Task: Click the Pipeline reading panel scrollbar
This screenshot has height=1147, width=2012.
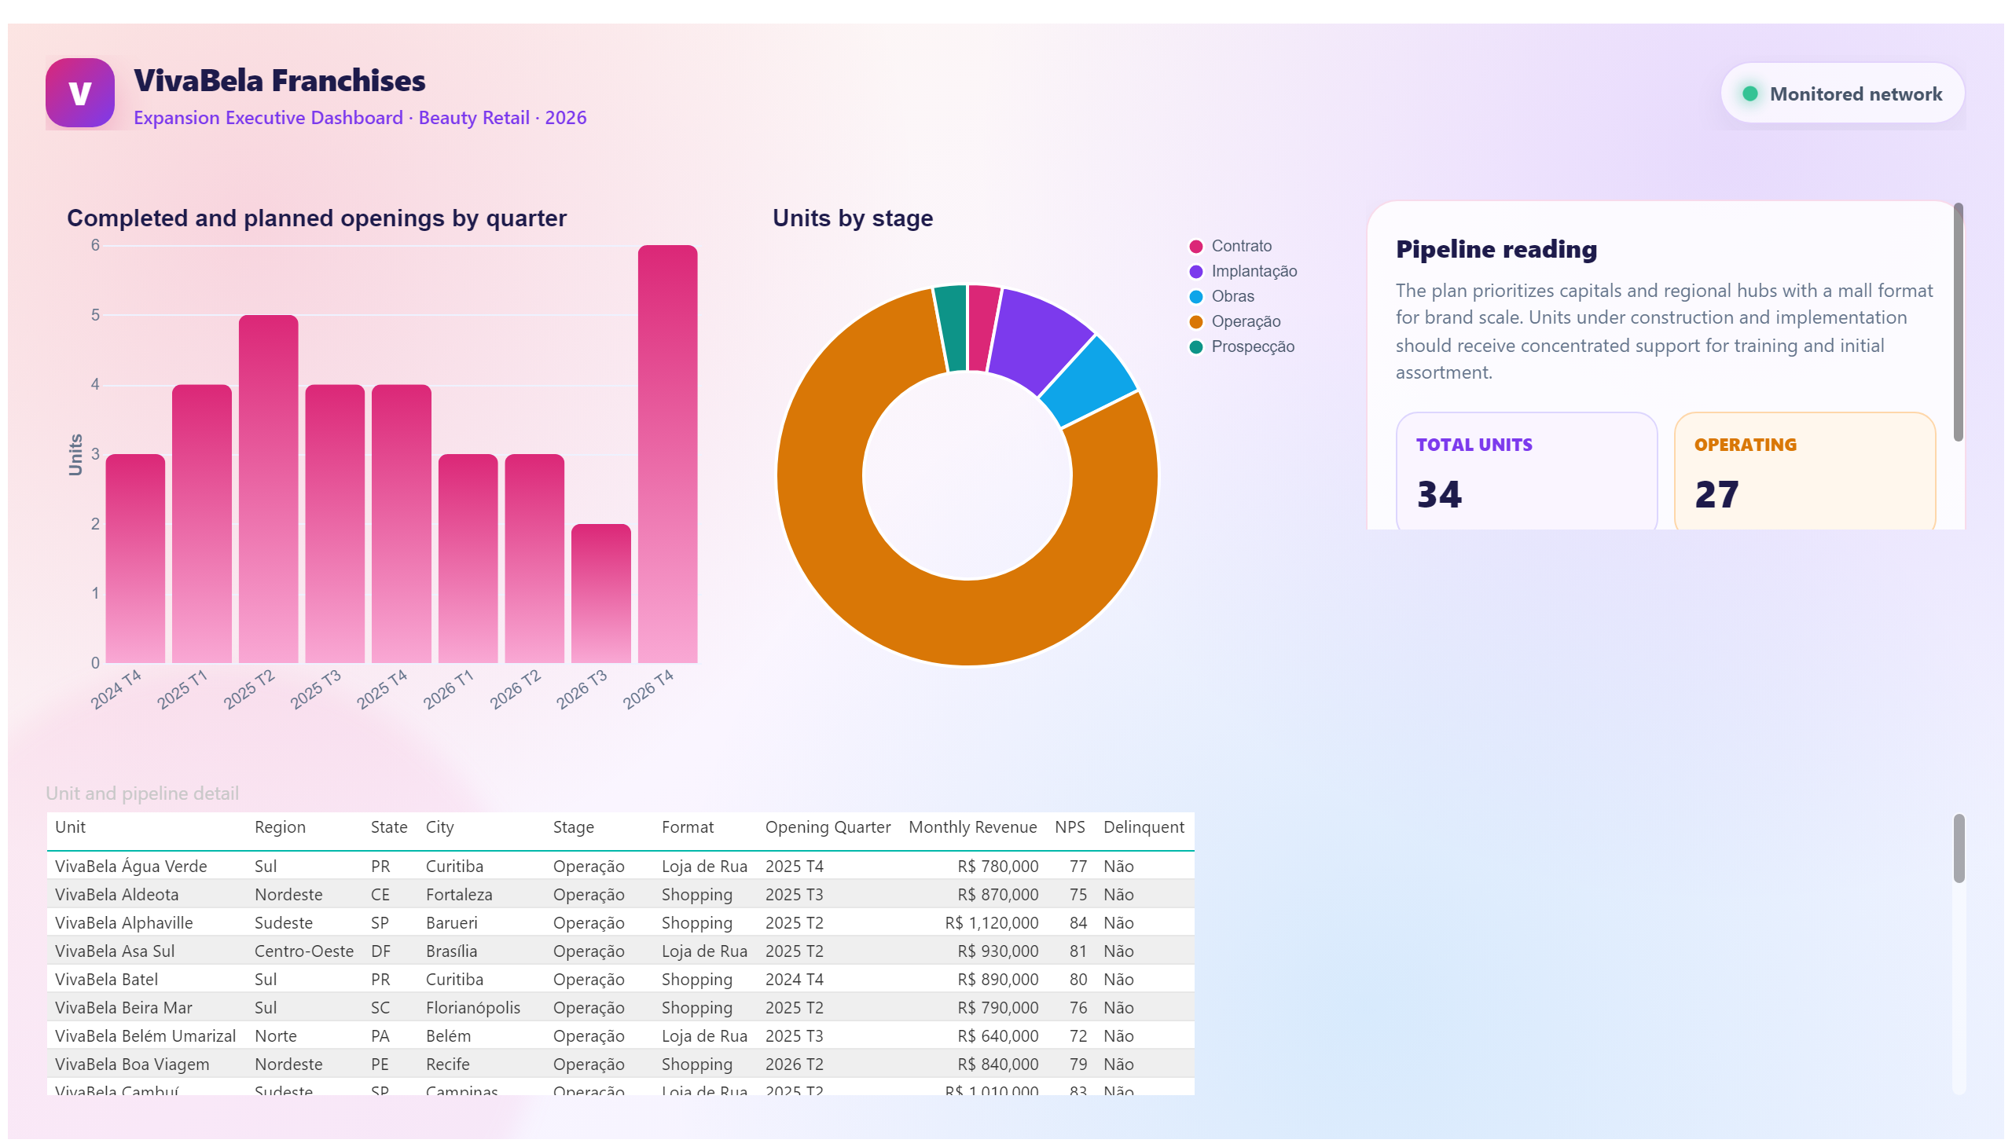Action: coord(1958,323)
